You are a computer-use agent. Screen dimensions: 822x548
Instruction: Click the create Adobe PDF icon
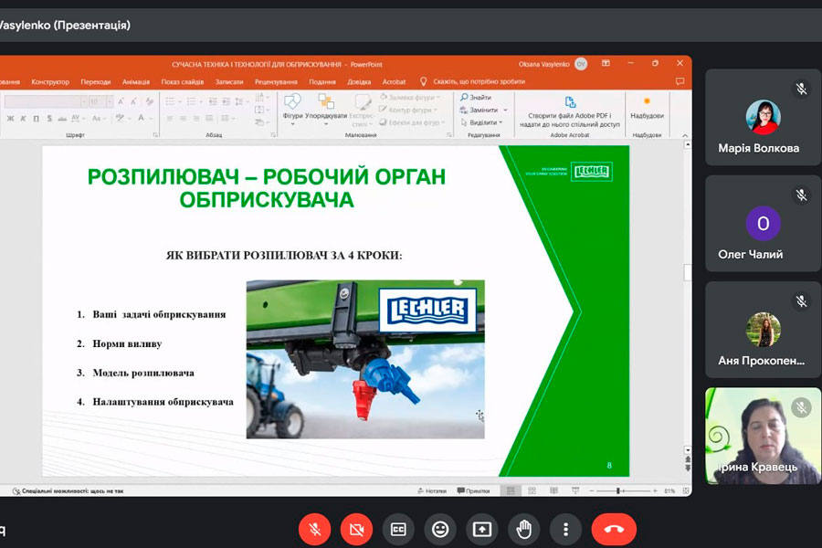570,102
